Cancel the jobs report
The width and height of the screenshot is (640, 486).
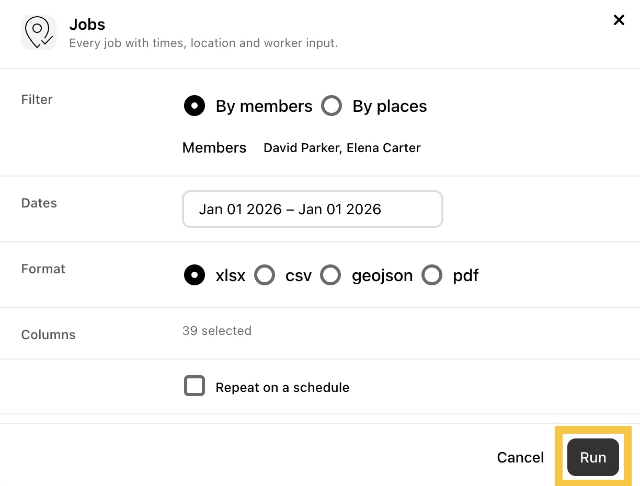[520, 458]
